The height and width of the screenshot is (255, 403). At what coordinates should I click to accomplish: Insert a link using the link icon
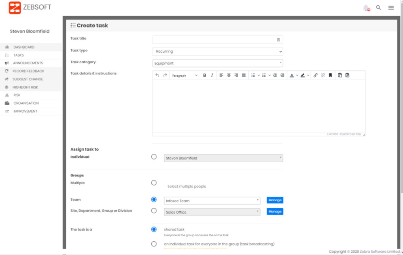tap(315, 75)
